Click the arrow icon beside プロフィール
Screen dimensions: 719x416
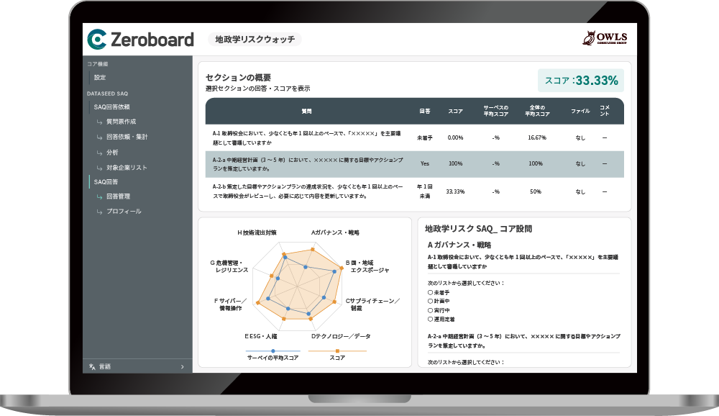(99, 212)
